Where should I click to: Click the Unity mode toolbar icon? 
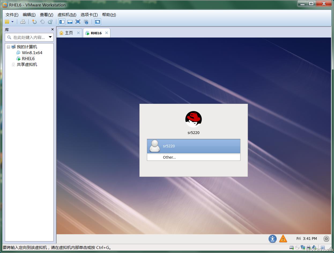point(86,22)
